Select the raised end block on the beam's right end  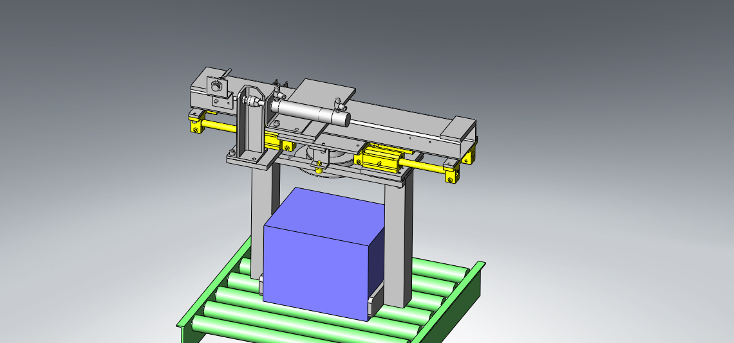click(x=458, y=128)
